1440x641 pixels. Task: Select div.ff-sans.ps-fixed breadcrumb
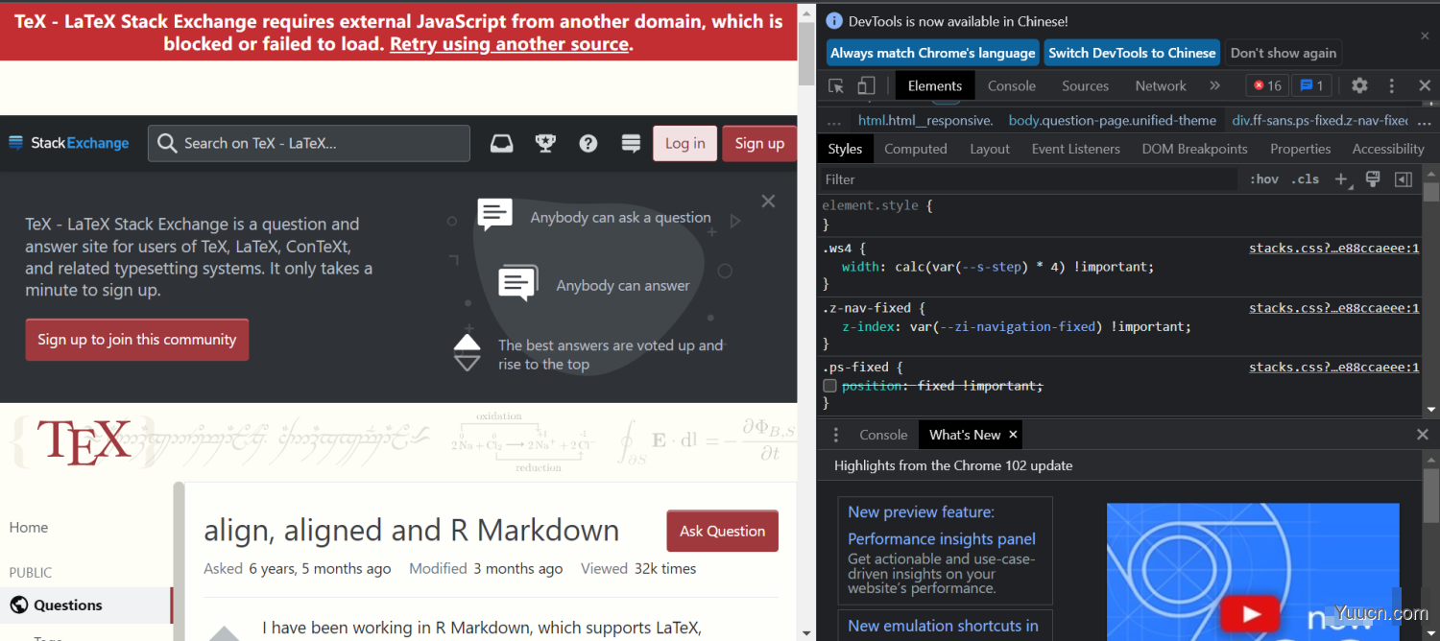pyautogui.click(x=1320, y=121)
